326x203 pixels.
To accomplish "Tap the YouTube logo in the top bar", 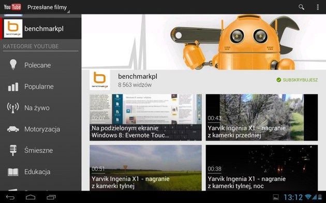I will click(x=12, y=7).
